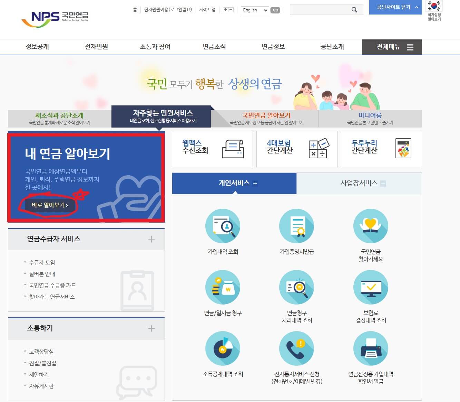Click the 전자민원이용(로그인필요) link
The image size is (460, 402).
[x=168, y=10]
